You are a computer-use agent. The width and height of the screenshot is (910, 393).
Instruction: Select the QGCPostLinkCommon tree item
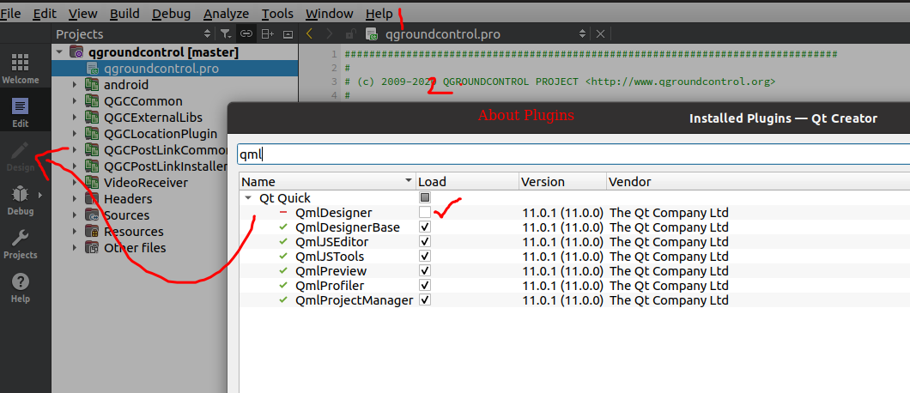(x=166, y=150)
